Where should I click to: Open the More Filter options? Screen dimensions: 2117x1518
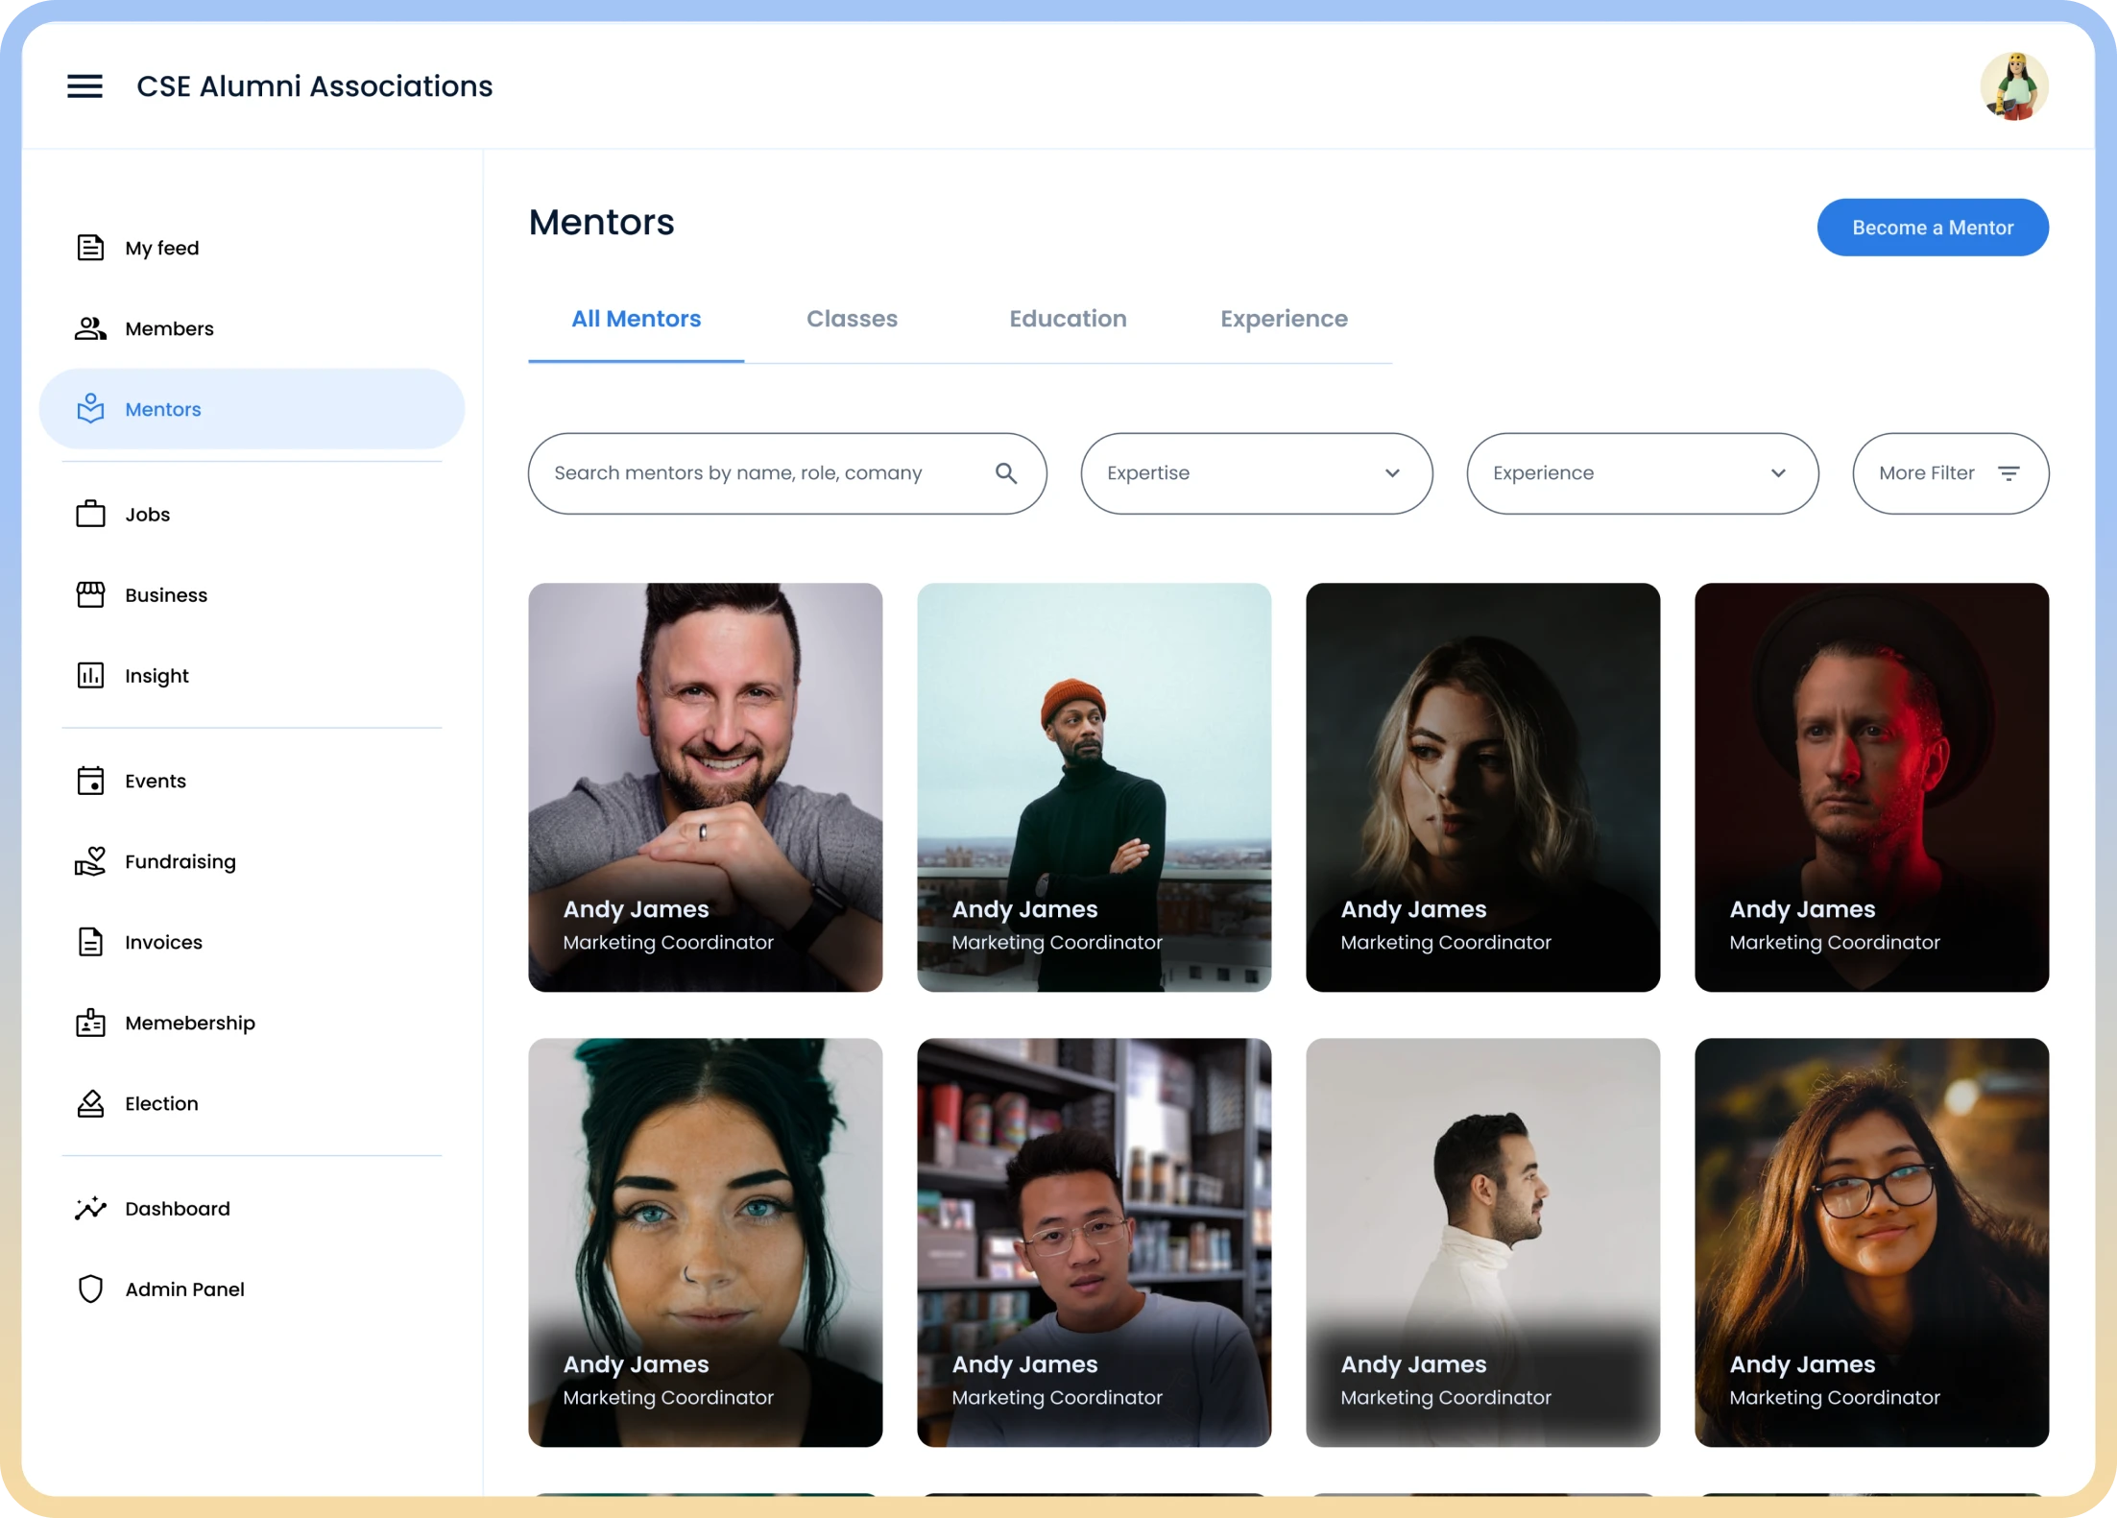pos(1950,473)
